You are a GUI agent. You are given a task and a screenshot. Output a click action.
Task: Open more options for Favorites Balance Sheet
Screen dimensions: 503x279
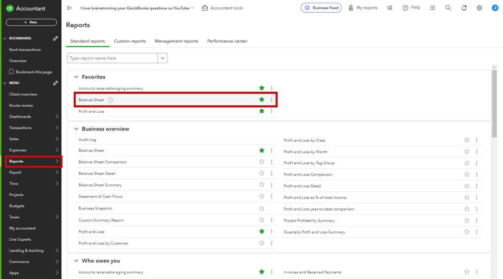pos(271,100)
